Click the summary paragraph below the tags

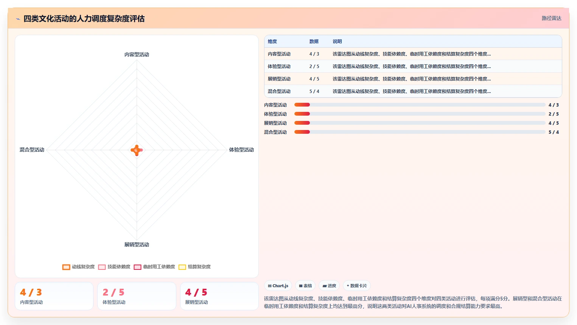[413, 302]
